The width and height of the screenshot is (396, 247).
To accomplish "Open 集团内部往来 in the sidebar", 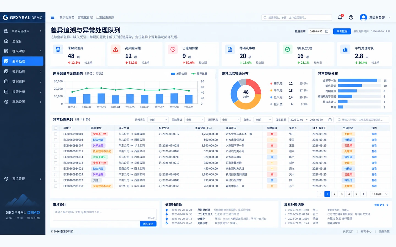I will coord(23,31).
